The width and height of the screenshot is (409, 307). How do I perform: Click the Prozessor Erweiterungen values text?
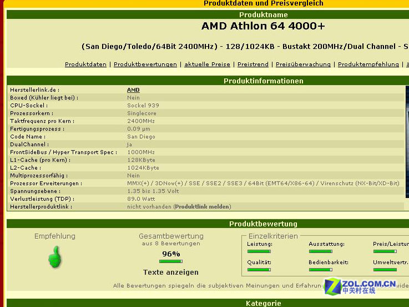click(x=263, y=183)
